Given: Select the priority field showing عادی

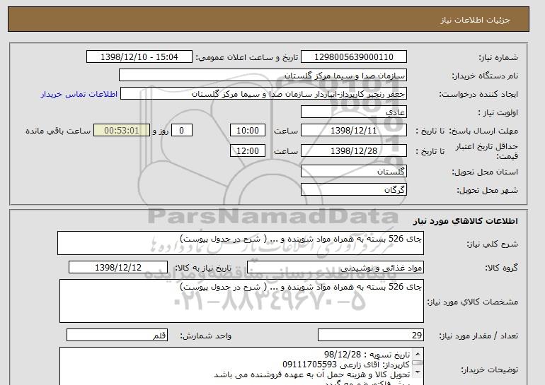Looking at the screenshot, I should [353, 112].
